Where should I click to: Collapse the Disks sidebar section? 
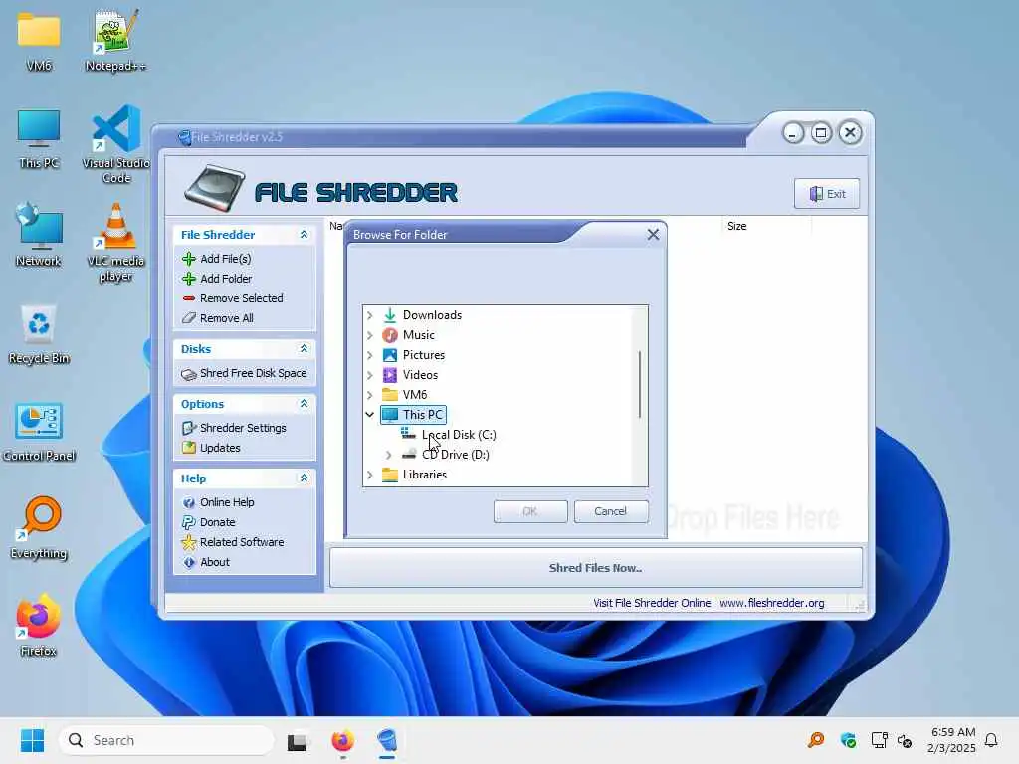(304, 349)
